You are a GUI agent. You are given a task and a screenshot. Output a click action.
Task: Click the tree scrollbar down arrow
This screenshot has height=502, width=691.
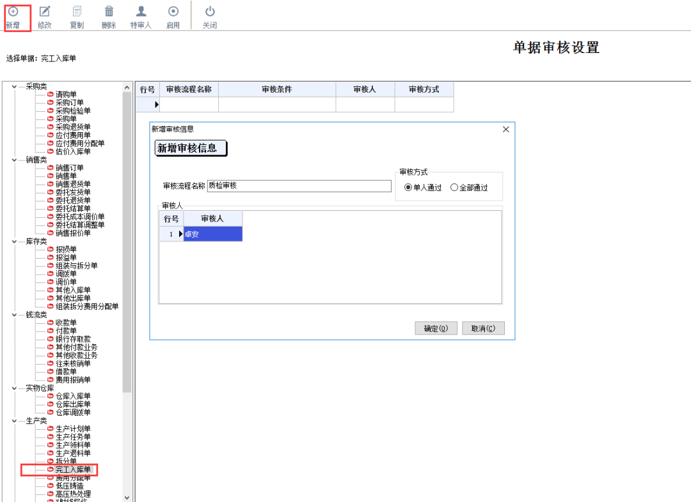point(127,498)
